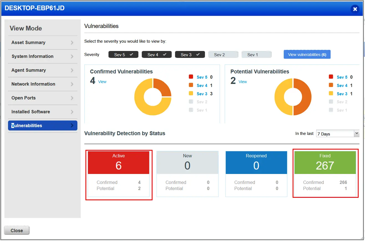Click yellow Sev 3 swatch in Confirmed legend

191,93
